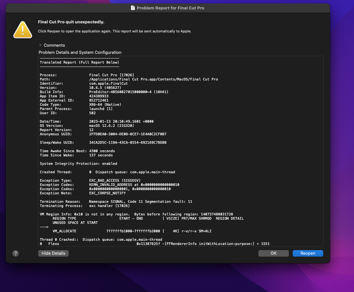Click the Termination Reason 'Segmentation fault: 11' line

(116, 201)
